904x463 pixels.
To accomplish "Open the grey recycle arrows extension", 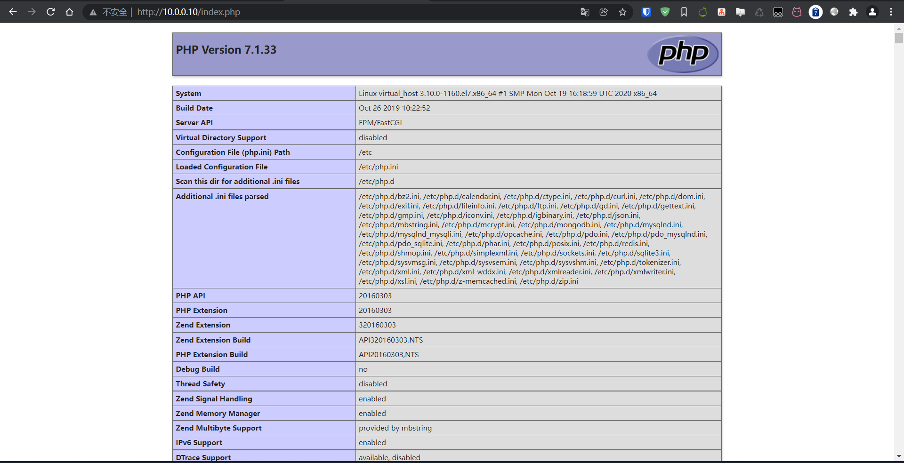I will (x=759, y=12).
